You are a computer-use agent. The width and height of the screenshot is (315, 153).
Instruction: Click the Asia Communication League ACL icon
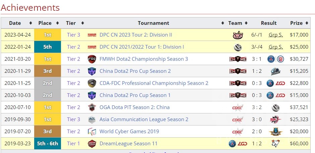pyautogui.click(x=91, y=119)
